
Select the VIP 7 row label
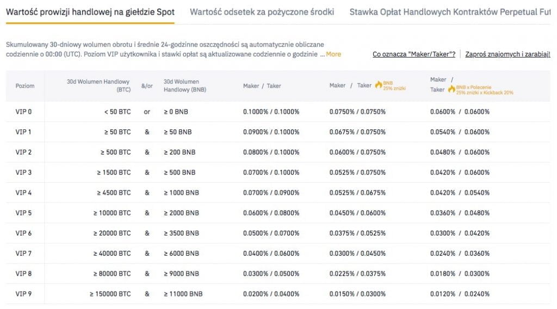(x=23, y=253)
